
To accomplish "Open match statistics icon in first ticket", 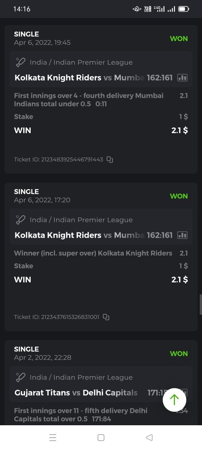I will click(x=182, y=78).
